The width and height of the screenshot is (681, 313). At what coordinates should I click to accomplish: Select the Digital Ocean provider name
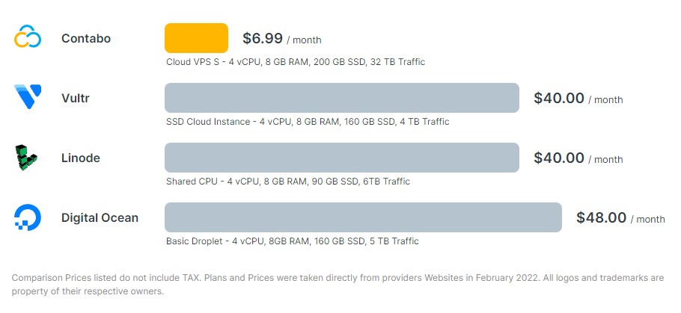[100, 217]
